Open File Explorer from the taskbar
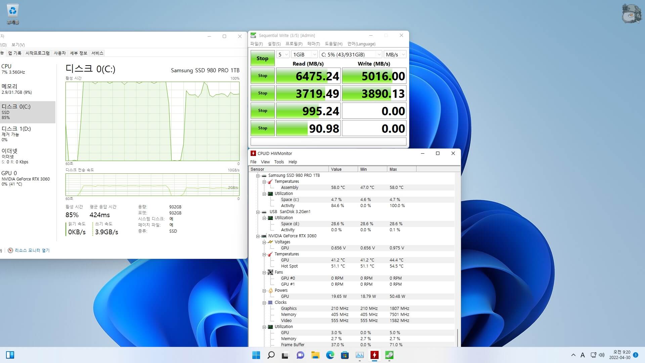645x363 pixels. (x=315, y=355)
